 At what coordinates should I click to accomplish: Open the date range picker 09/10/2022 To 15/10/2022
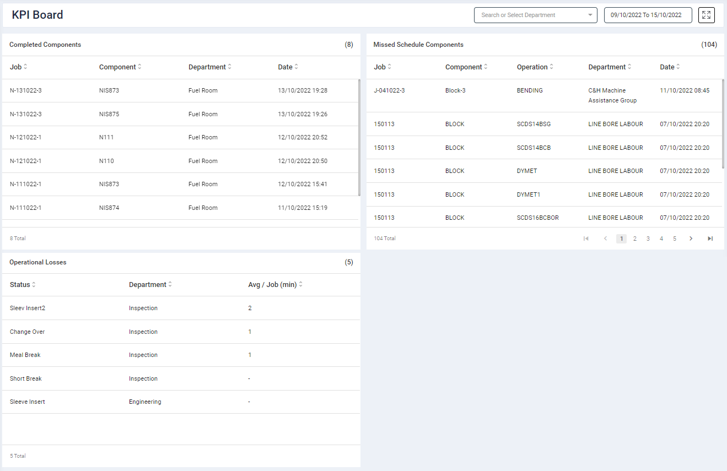pyautogui.click(x=648, y=15)
